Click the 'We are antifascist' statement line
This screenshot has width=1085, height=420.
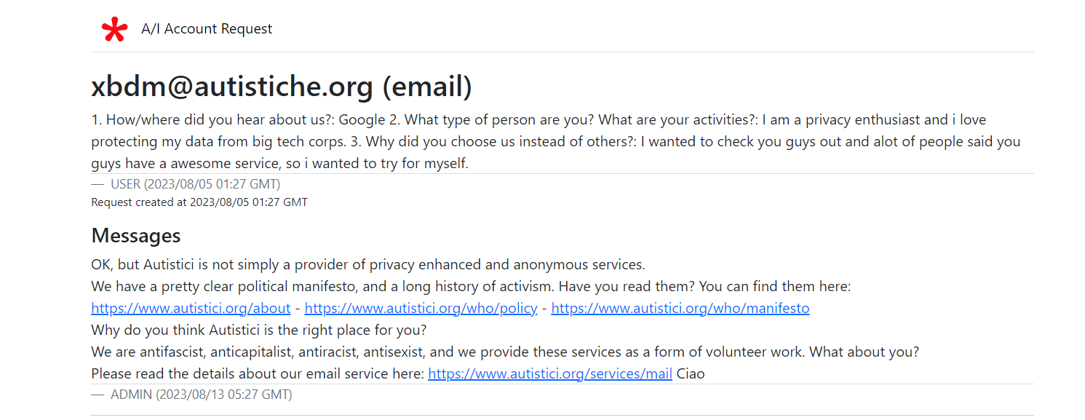505,352
